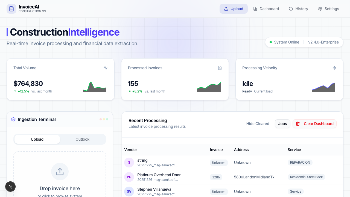
Task: Click the round Next.js badge icon
Action: click(10, 187)
